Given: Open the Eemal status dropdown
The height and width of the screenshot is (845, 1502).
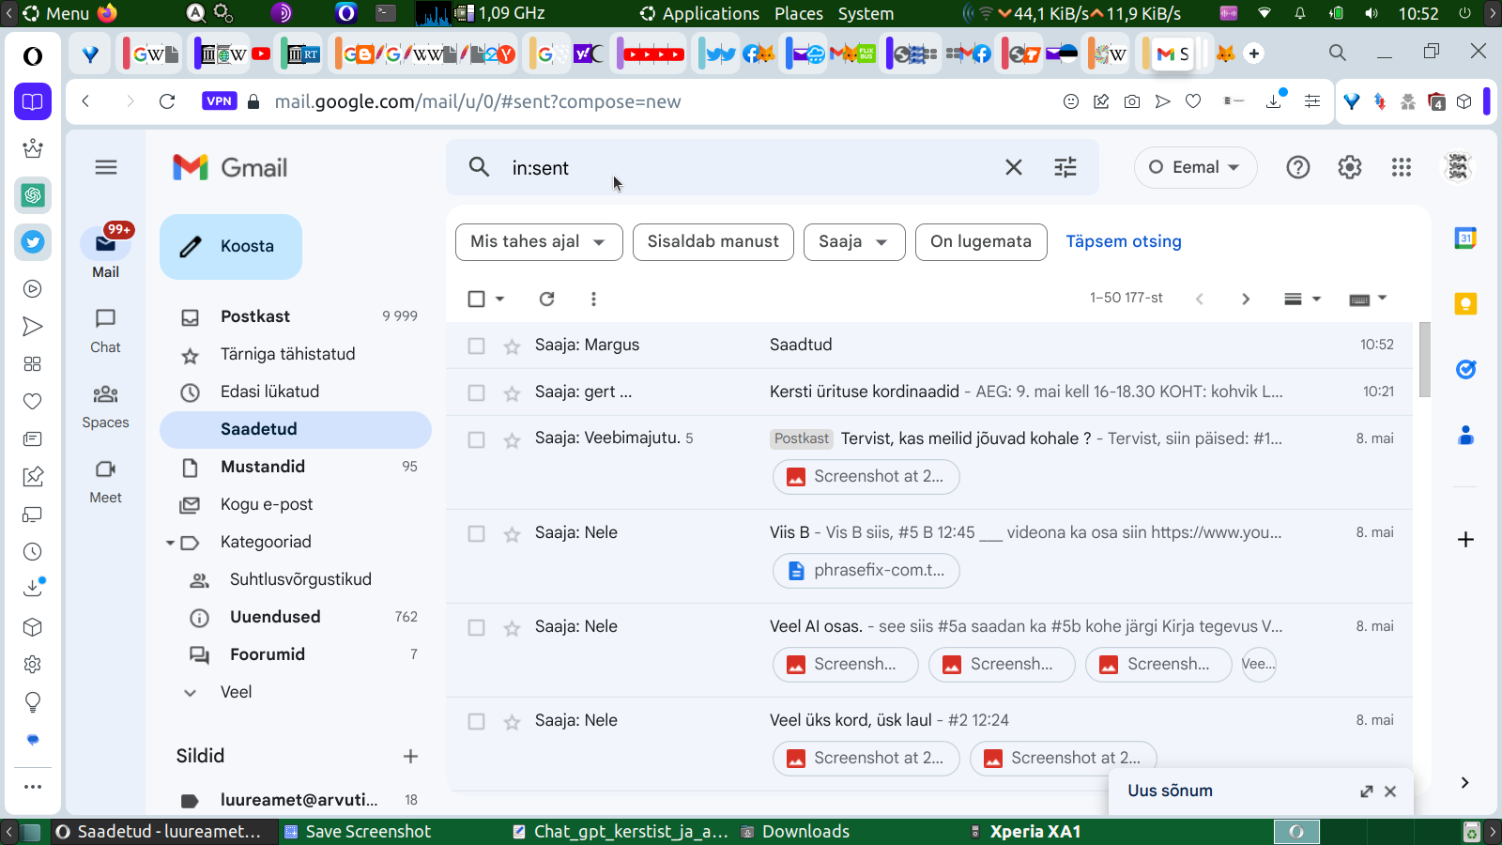Looking at the screenshot, I should 1195,167.
